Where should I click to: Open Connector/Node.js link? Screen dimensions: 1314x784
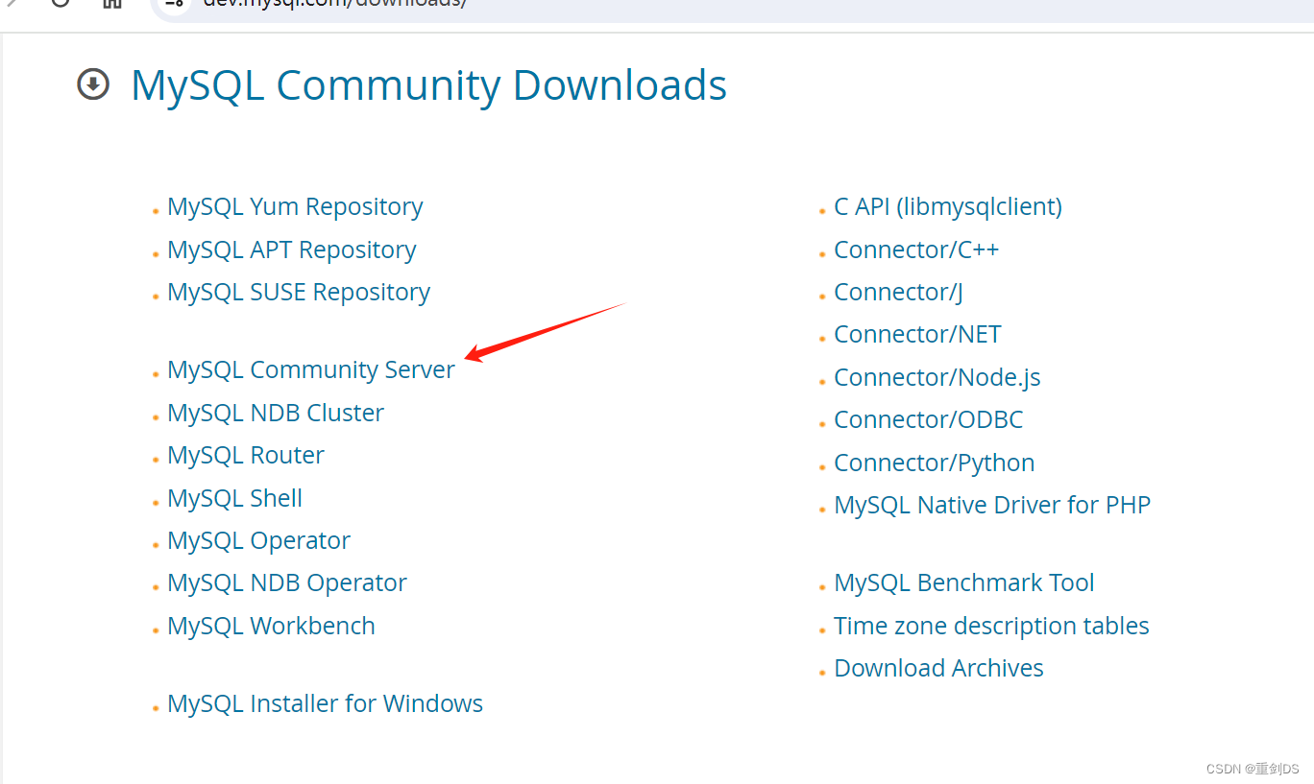(x=937, y=377)
